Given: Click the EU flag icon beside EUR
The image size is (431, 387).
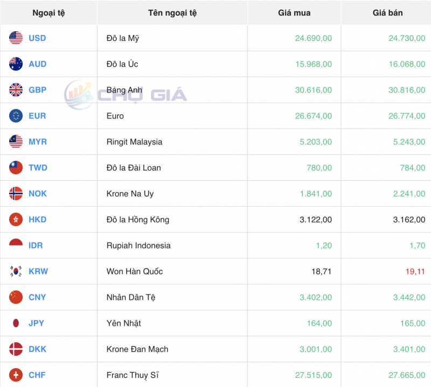Looking at the screenshot, I should 15,116.
